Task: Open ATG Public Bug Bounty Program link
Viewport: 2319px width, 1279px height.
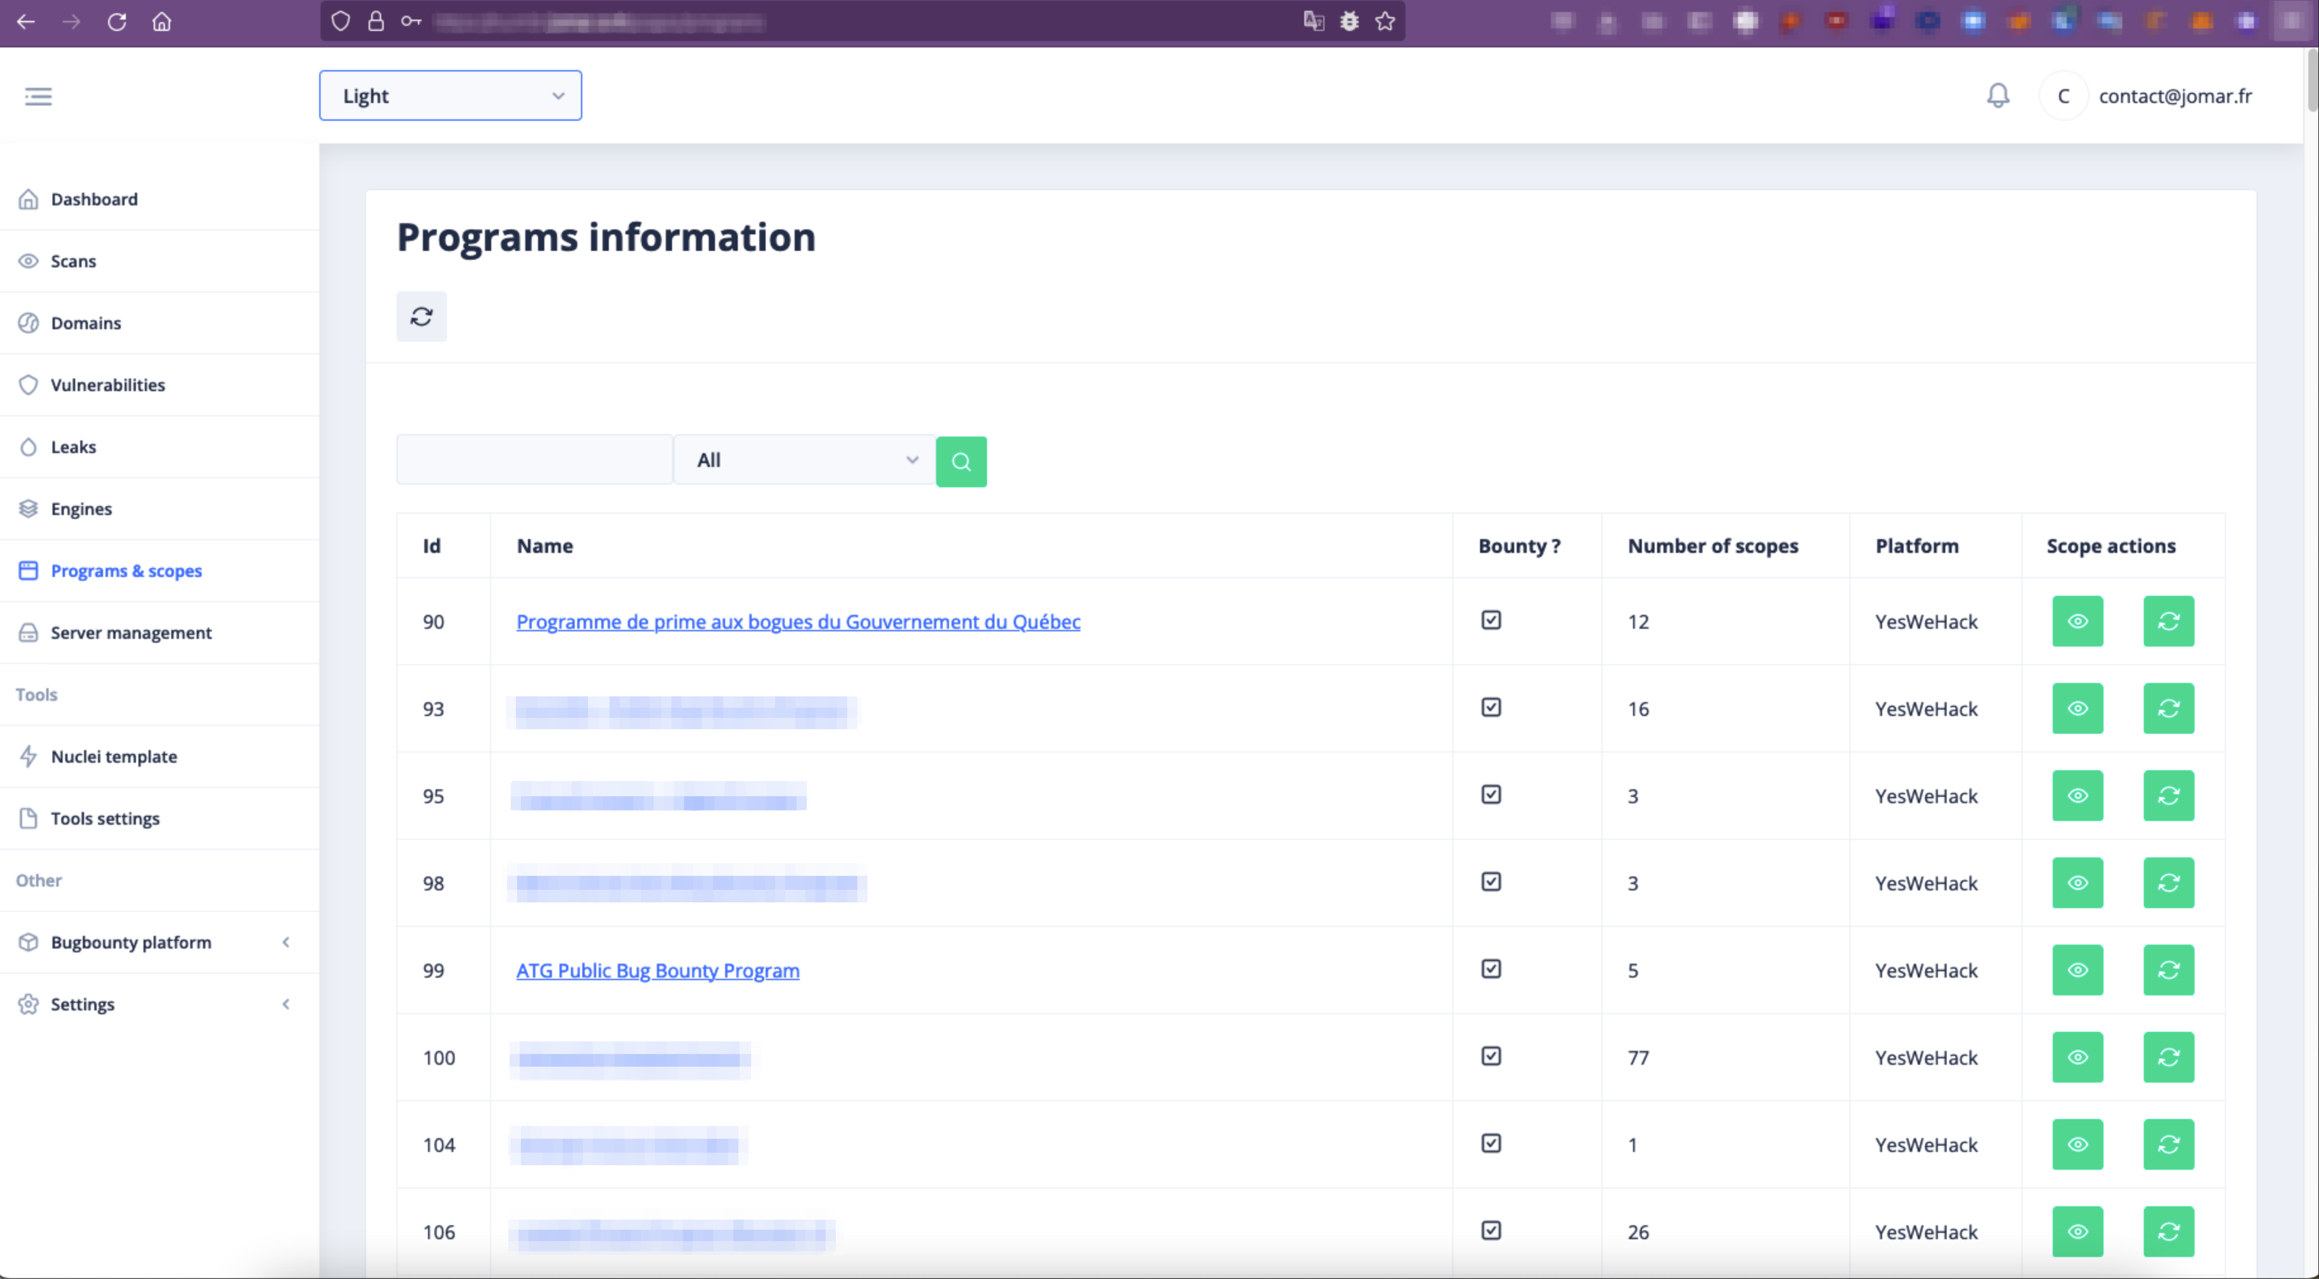Action: point(657,970)
